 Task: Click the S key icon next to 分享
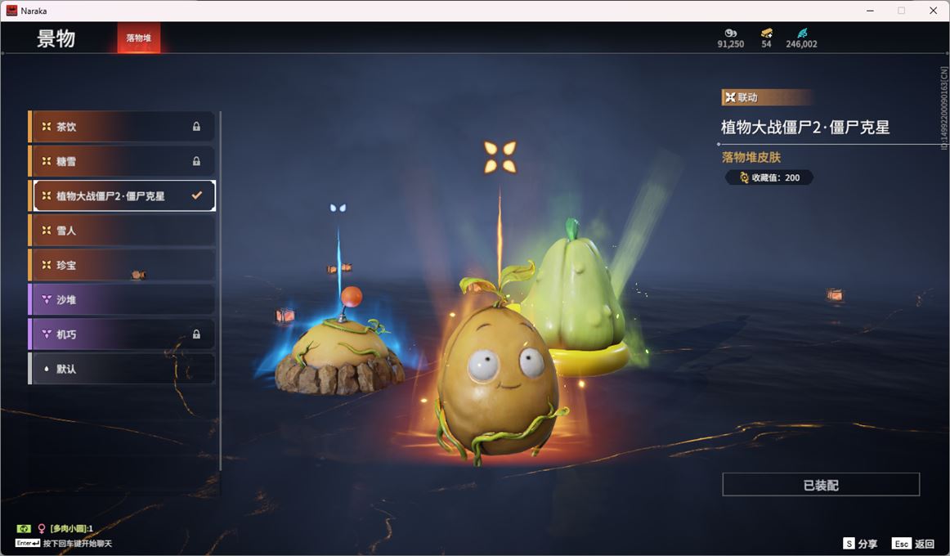[x=849, y=543]
